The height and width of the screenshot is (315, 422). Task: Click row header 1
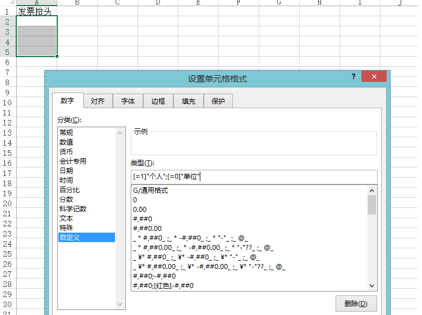tap(8, 12)
